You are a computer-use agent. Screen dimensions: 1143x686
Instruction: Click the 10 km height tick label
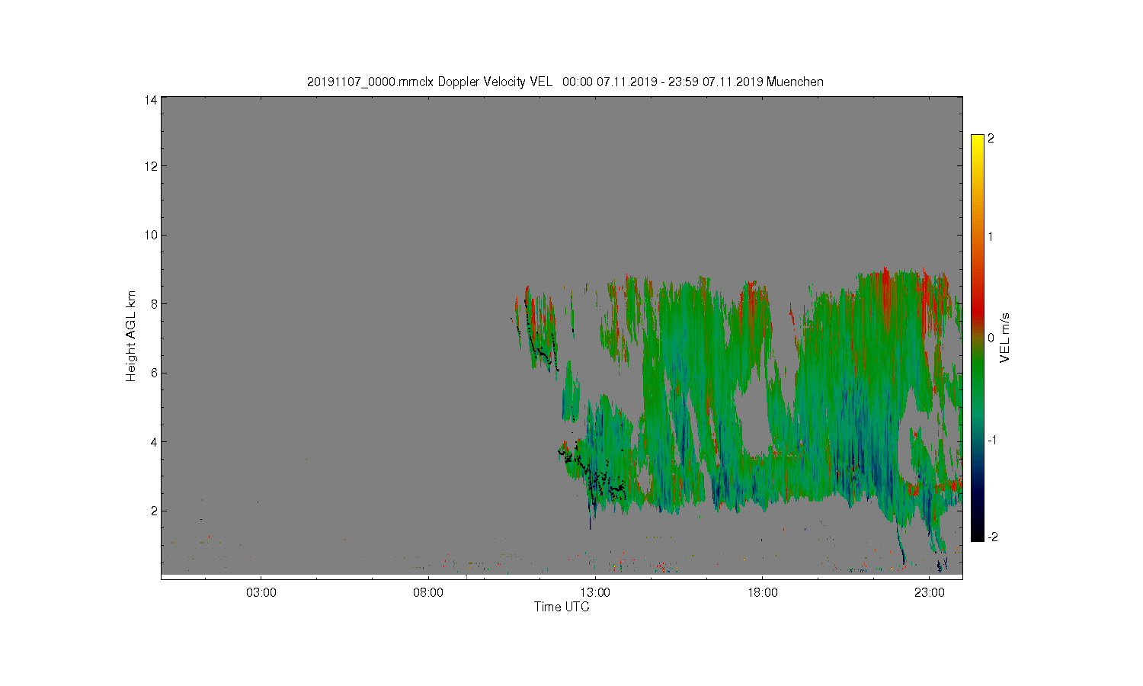(150, 235)
